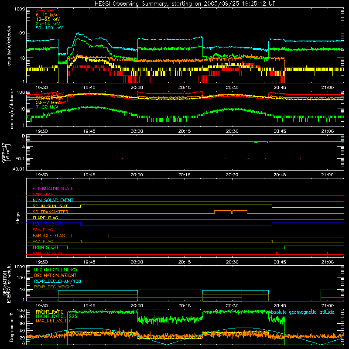Click the BAD_PACKETS red spike near 20:44
The image size is (349, 349).
tap(277, 253)
